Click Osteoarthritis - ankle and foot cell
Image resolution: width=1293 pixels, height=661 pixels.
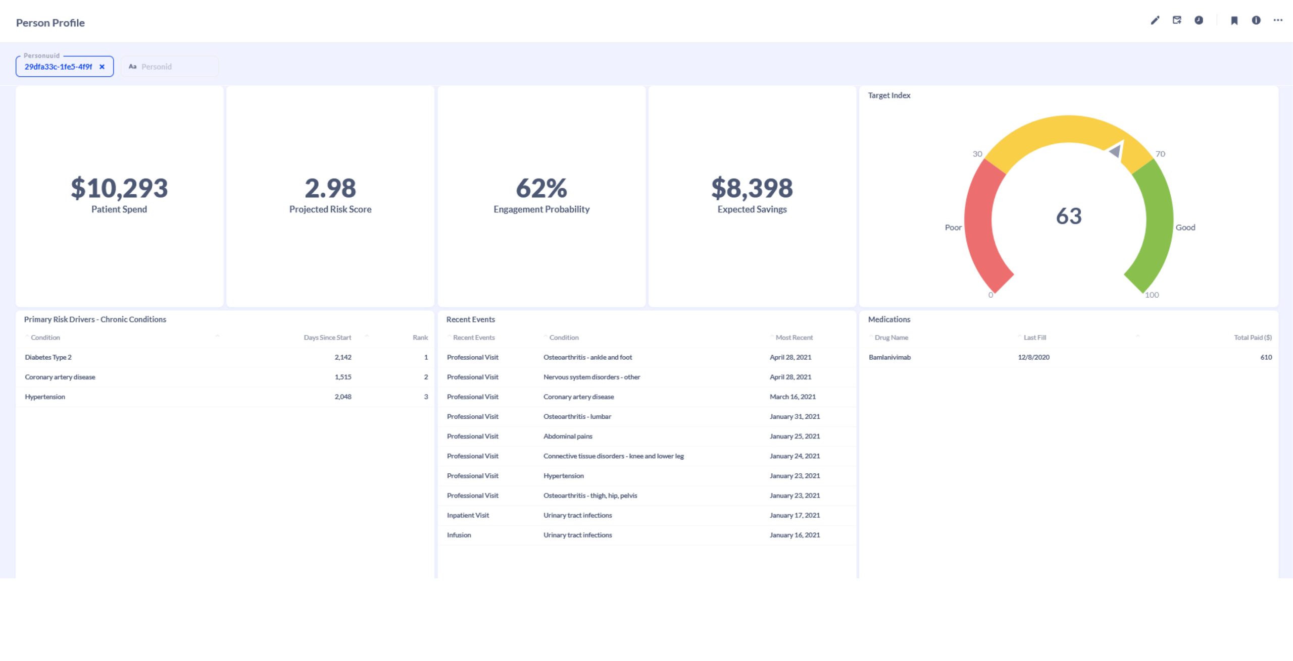(x=588, y=357)
